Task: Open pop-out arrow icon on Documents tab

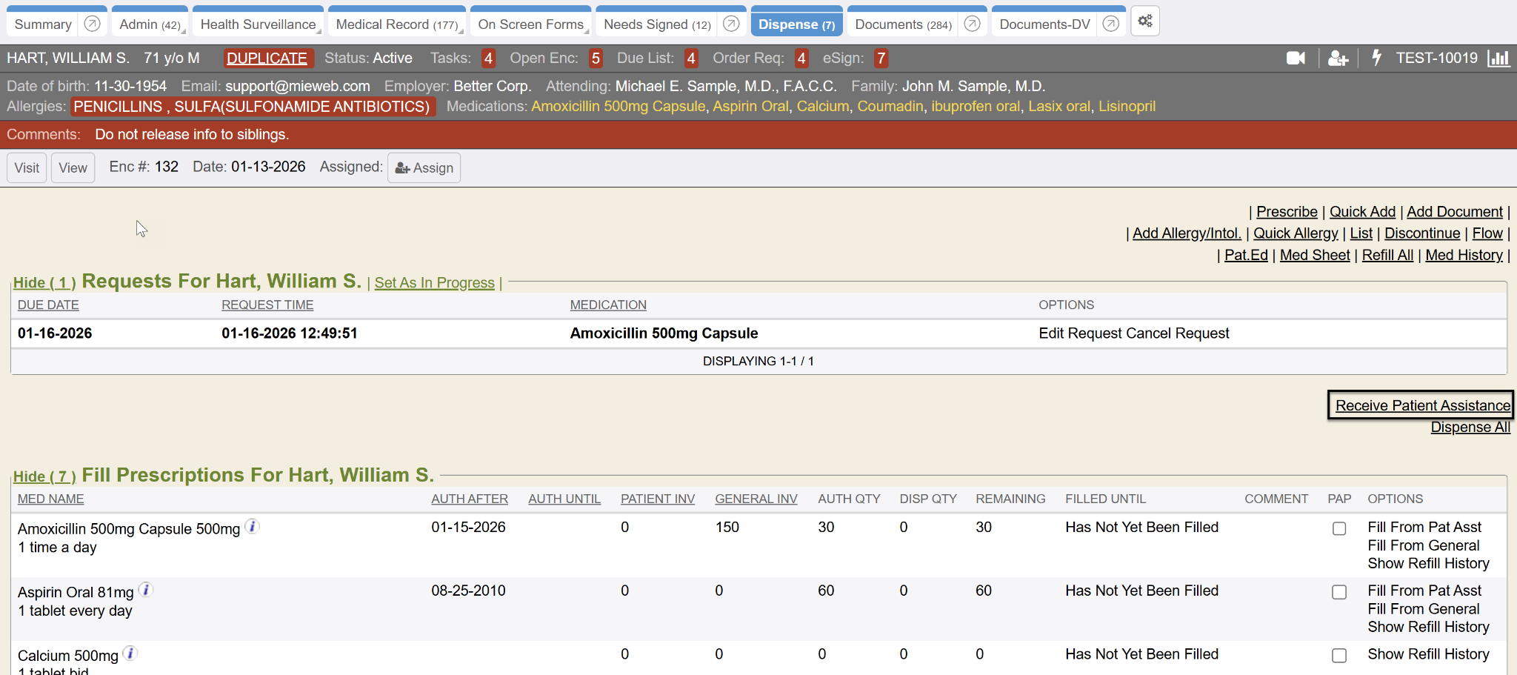Action: coord(973,24)
